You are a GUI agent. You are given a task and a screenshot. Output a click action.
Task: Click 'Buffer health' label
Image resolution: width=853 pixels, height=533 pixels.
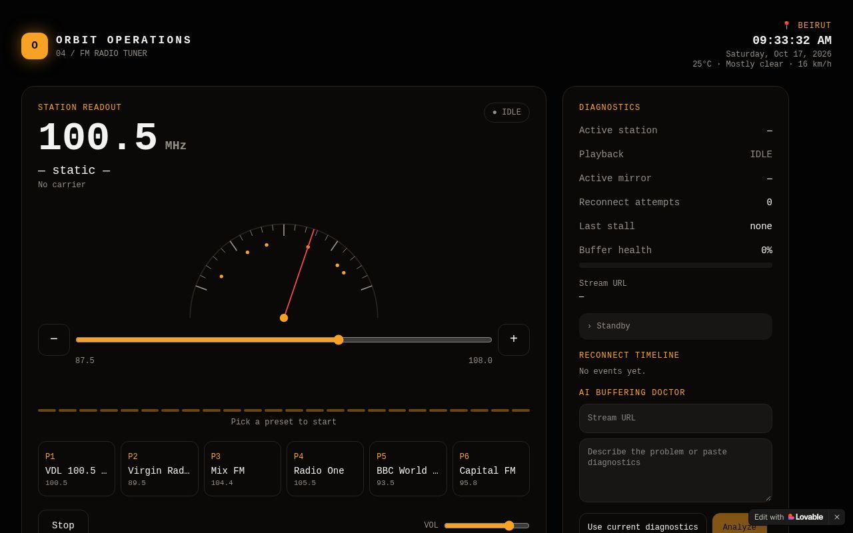click(615, 251)
